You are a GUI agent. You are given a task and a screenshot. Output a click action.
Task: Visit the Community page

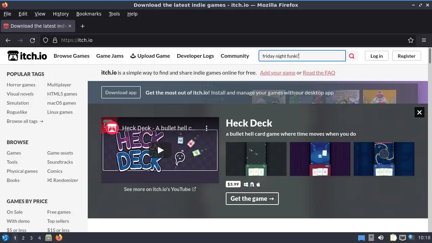(235, 56)
